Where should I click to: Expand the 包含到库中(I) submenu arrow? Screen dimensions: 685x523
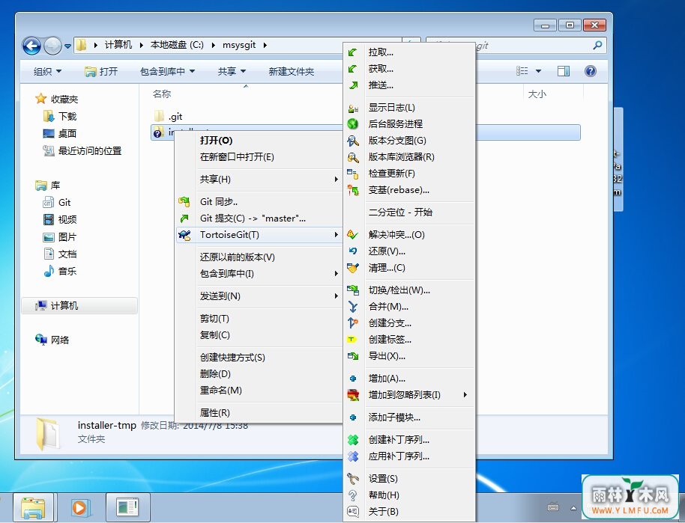[x=336, y=274]
